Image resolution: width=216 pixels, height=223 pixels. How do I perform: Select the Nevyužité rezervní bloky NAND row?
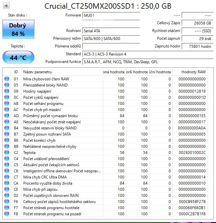(x=105, y=128)
